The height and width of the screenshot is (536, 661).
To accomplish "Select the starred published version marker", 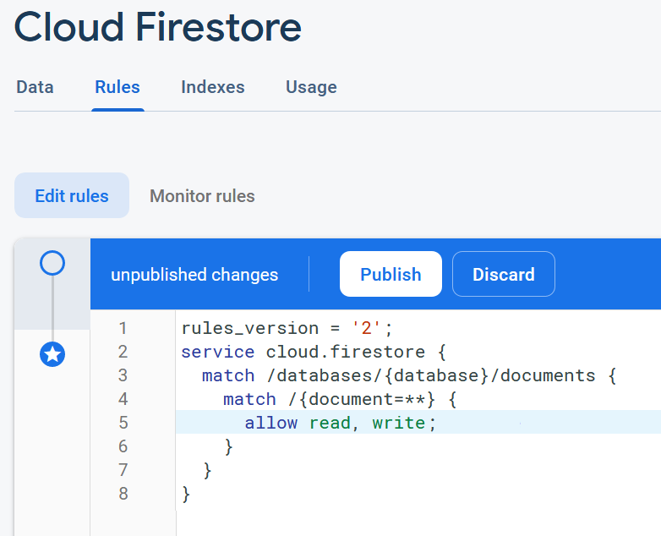I will pyautogui.click(x=52, y=354).
